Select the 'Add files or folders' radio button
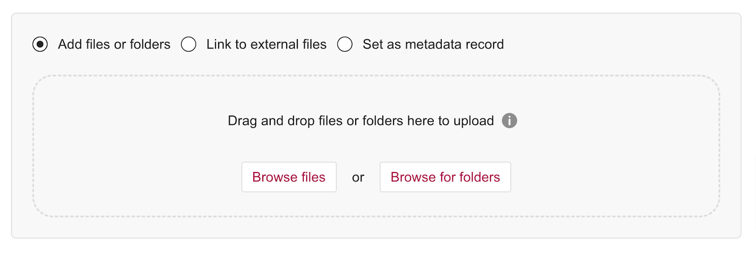756x253 pixels. (x=40, y=44)
